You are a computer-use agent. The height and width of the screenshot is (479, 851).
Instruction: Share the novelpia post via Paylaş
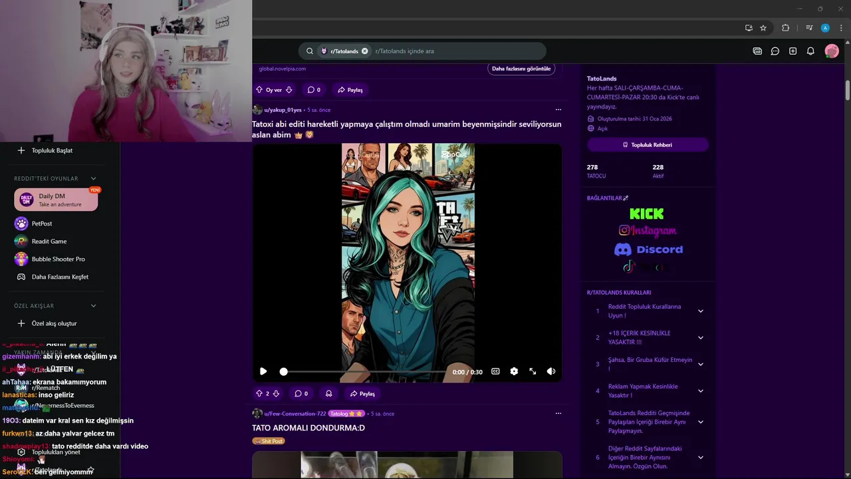[x=350, y=90]
